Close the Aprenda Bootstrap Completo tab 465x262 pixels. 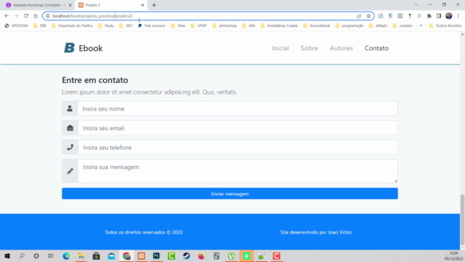tap(70, 5)
